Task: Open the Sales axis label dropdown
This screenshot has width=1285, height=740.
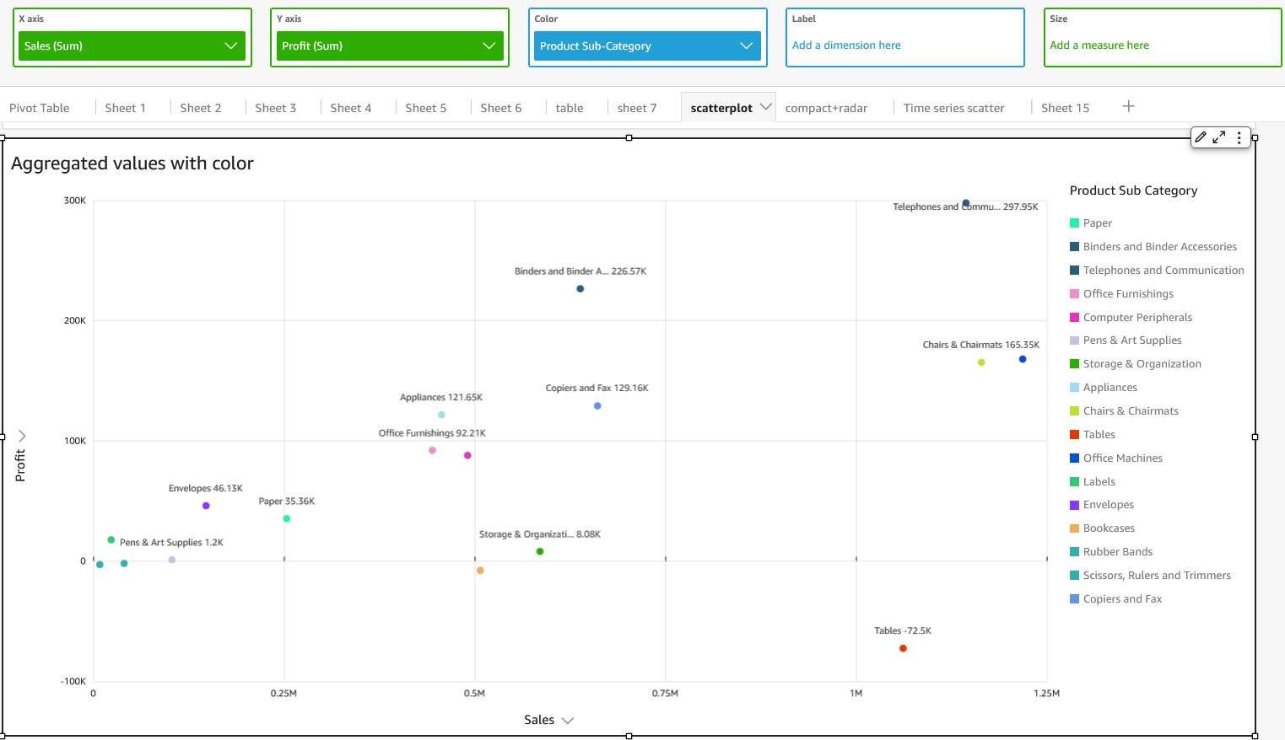Action: [x=567, y=721]
